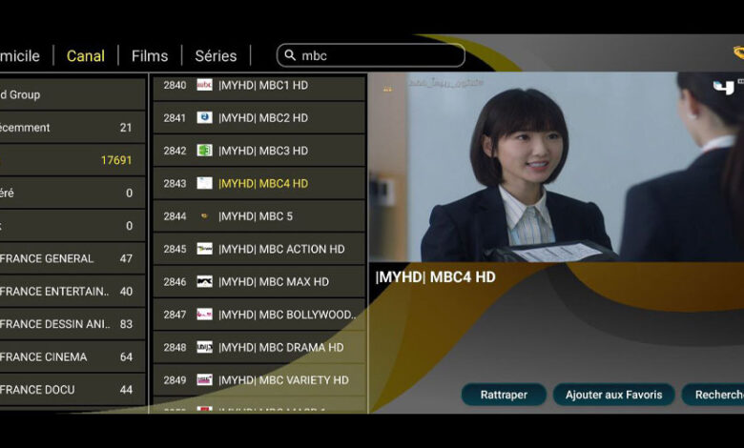This screenshot has height=448, width=744.
Task: Open the Séries tab
Action: 216,56
